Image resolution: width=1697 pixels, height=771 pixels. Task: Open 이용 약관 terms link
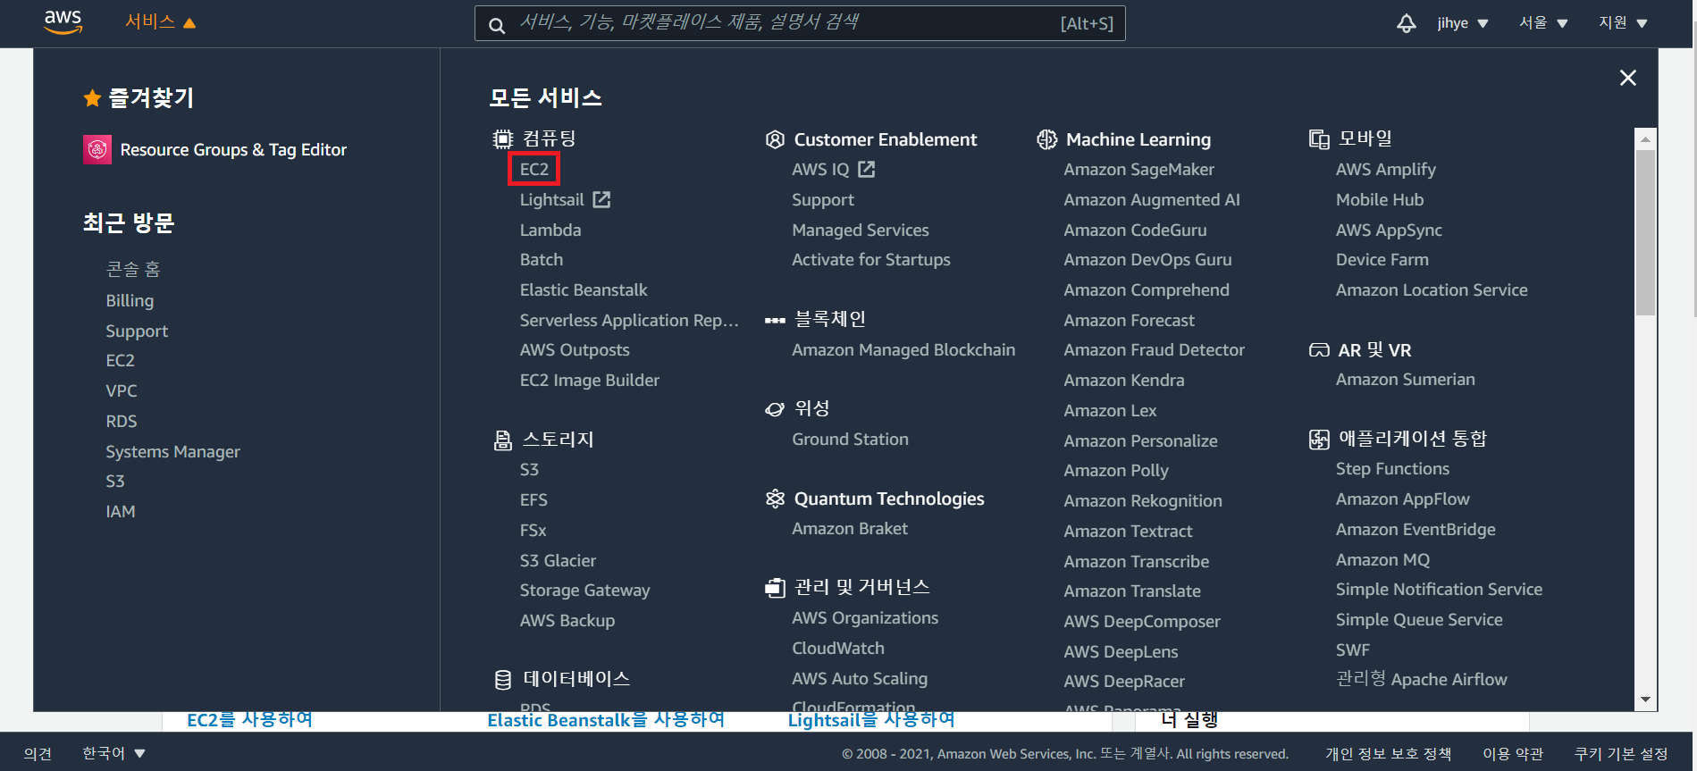tap(1513, 753)
